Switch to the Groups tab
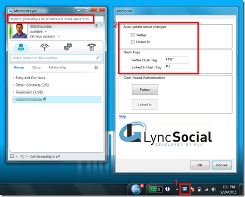This screenshot has width=245, height=197. coord(19,67)
